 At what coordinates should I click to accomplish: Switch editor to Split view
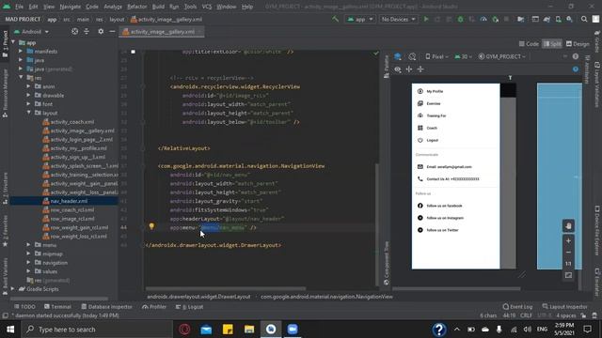pyautogui.click(x=552, y=44)
